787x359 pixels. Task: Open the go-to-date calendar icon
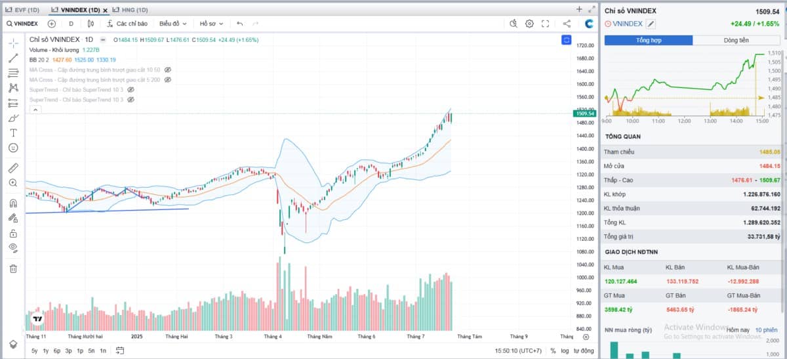pyautogui.click(x=119, y=351)
